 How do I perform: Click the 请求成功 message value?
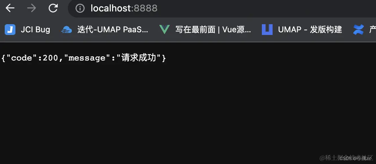(141, 58)
